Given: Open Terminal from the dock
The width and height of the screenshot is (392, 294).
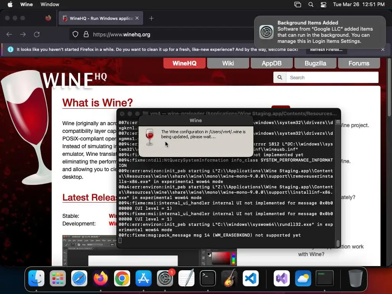Looking at the screenshot, I should point(208,278).
